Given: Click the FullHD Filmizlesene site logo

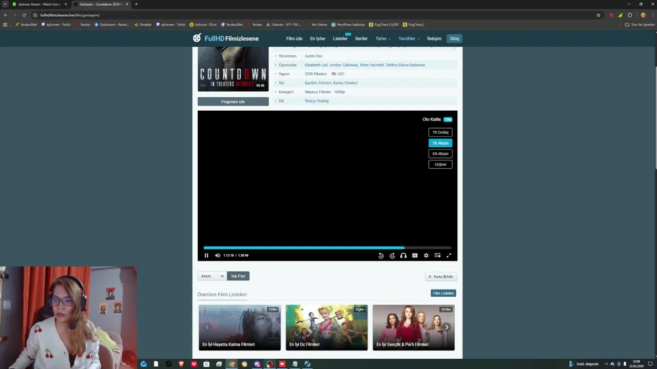Looking at the screenshot, I should tap(226, 38).
